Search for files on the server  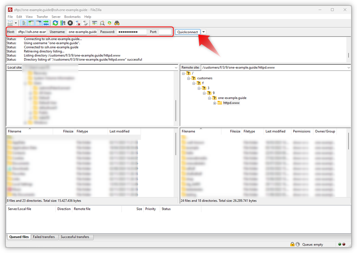(117, 23)
